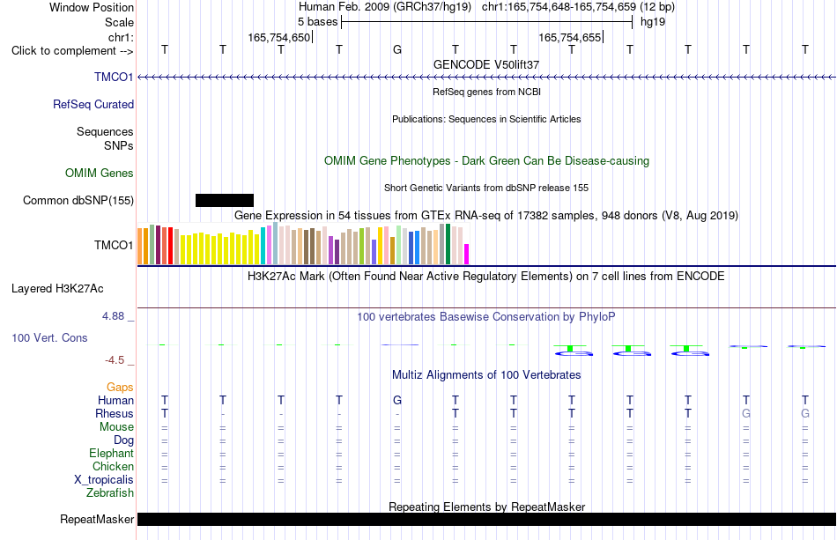
Task: Open the RefSeq Curated track label
Action: click(x=93, y=104)
